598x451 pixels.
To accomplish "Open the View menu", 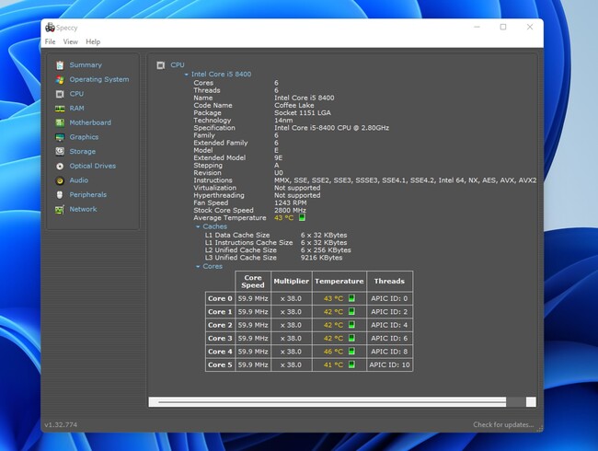I will [x=70, y=42].
